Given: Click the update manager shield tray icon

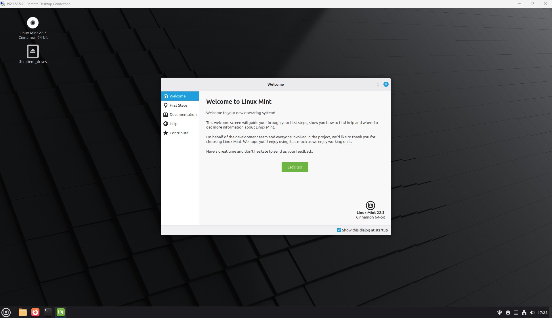Looking at the screenshot, I should [500, 313].
